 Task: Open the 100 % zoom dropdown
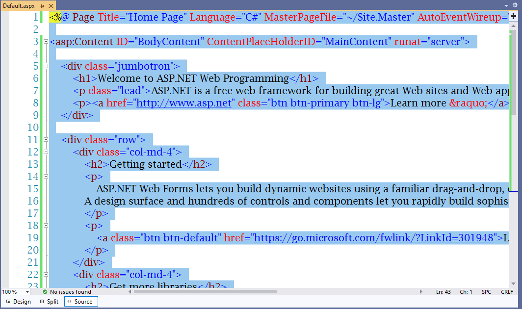coord(27,292)
